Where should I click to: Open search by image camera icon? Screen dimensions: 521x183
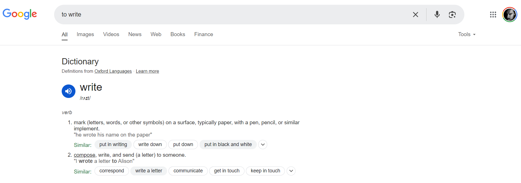click(452, 15)
